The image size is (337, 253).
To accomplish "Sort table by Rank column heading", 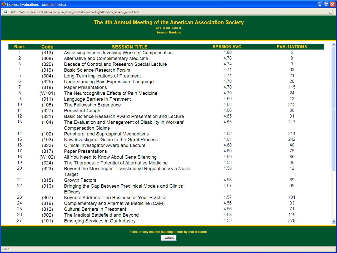I will tap(19, 47).
